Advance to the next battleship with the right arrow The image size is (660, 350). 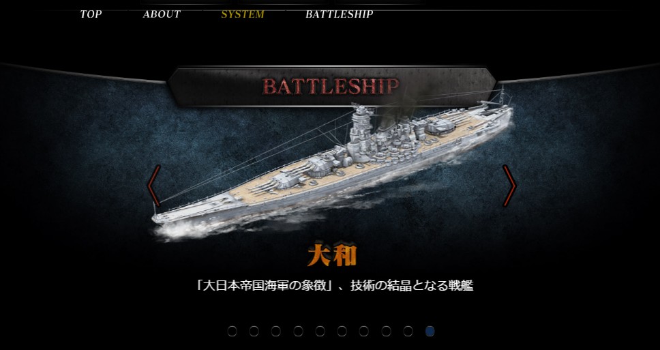click(509, 186)
